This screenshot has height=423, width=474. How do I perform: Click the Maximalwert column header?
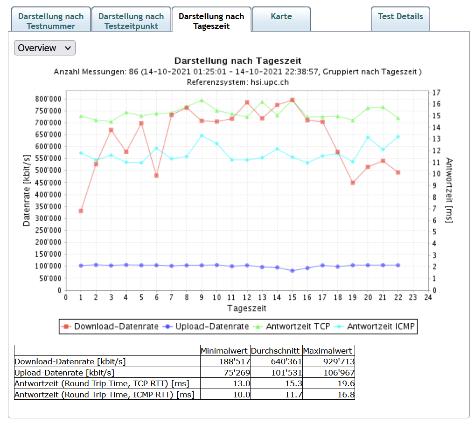coord(328,351)
